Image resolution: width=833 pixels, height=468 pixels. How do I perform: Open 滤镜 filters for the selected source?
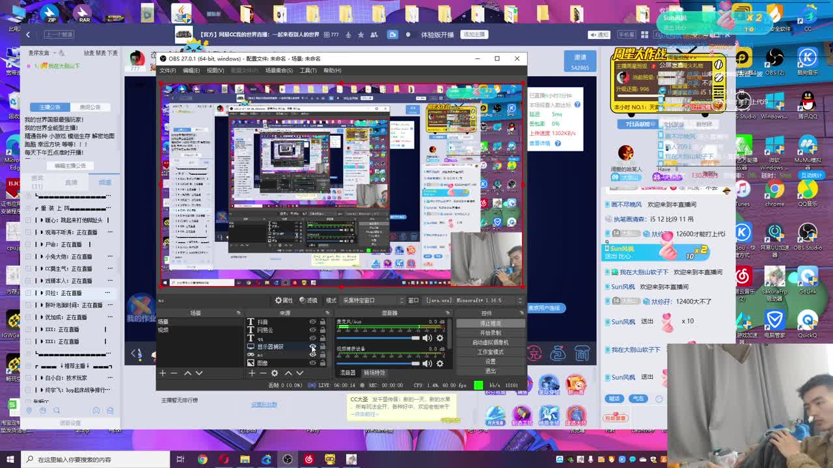tap(308, 300)
